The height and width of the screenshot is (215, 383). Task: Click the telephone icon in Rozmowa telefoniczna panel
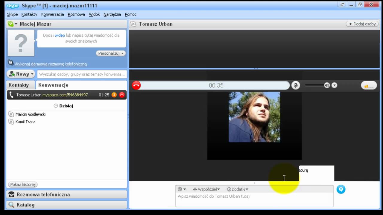(x=11, y=194)
